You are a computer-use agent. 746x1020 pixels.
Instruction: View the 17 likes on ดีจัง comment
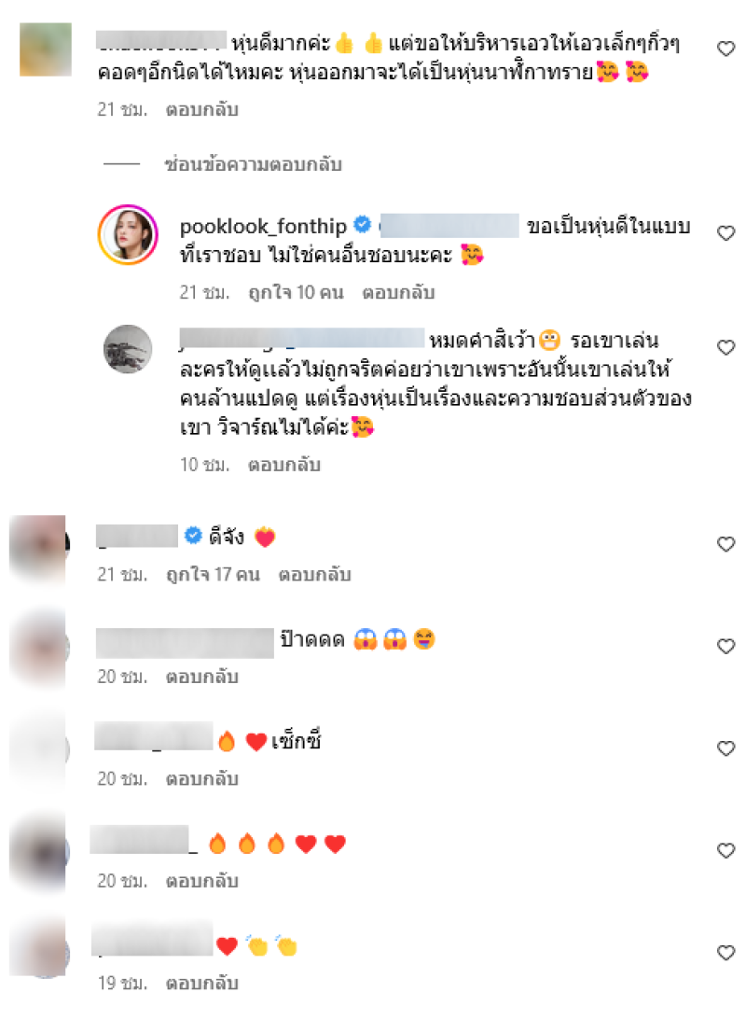click(213, 575)
